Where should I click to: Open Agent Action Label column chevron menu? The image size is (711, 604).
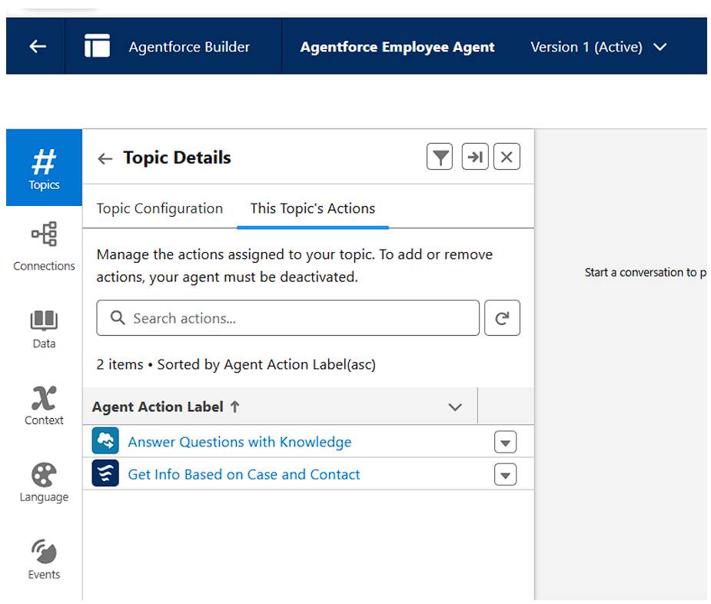(x=455, y=407)
